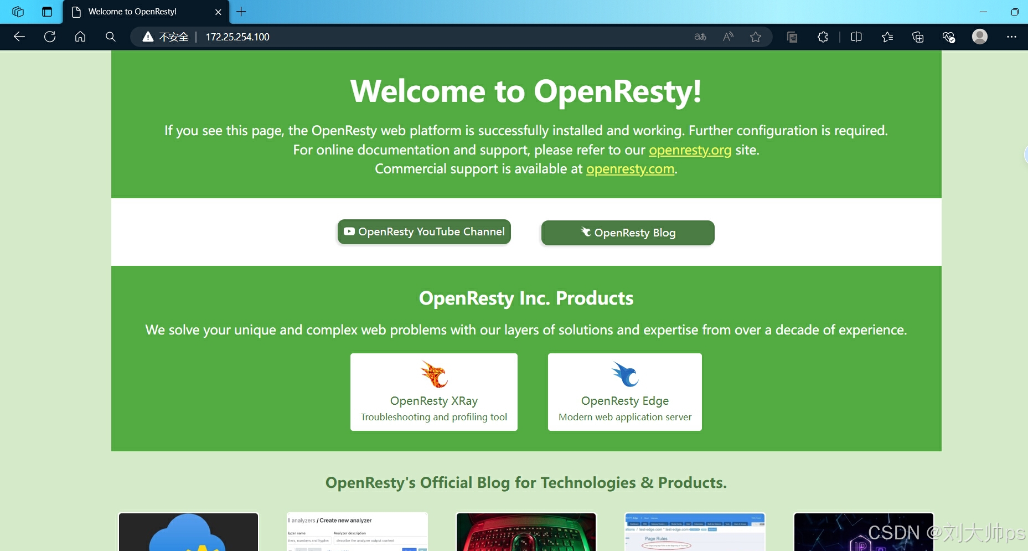Restore down the browser window
The width and height of the screenshot is (1028, 551).
[x=1015, y=12]
